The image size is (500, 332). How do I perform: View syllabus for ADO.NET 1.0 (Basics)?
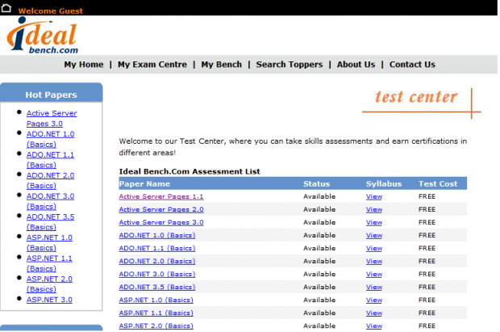coord(373,235)
